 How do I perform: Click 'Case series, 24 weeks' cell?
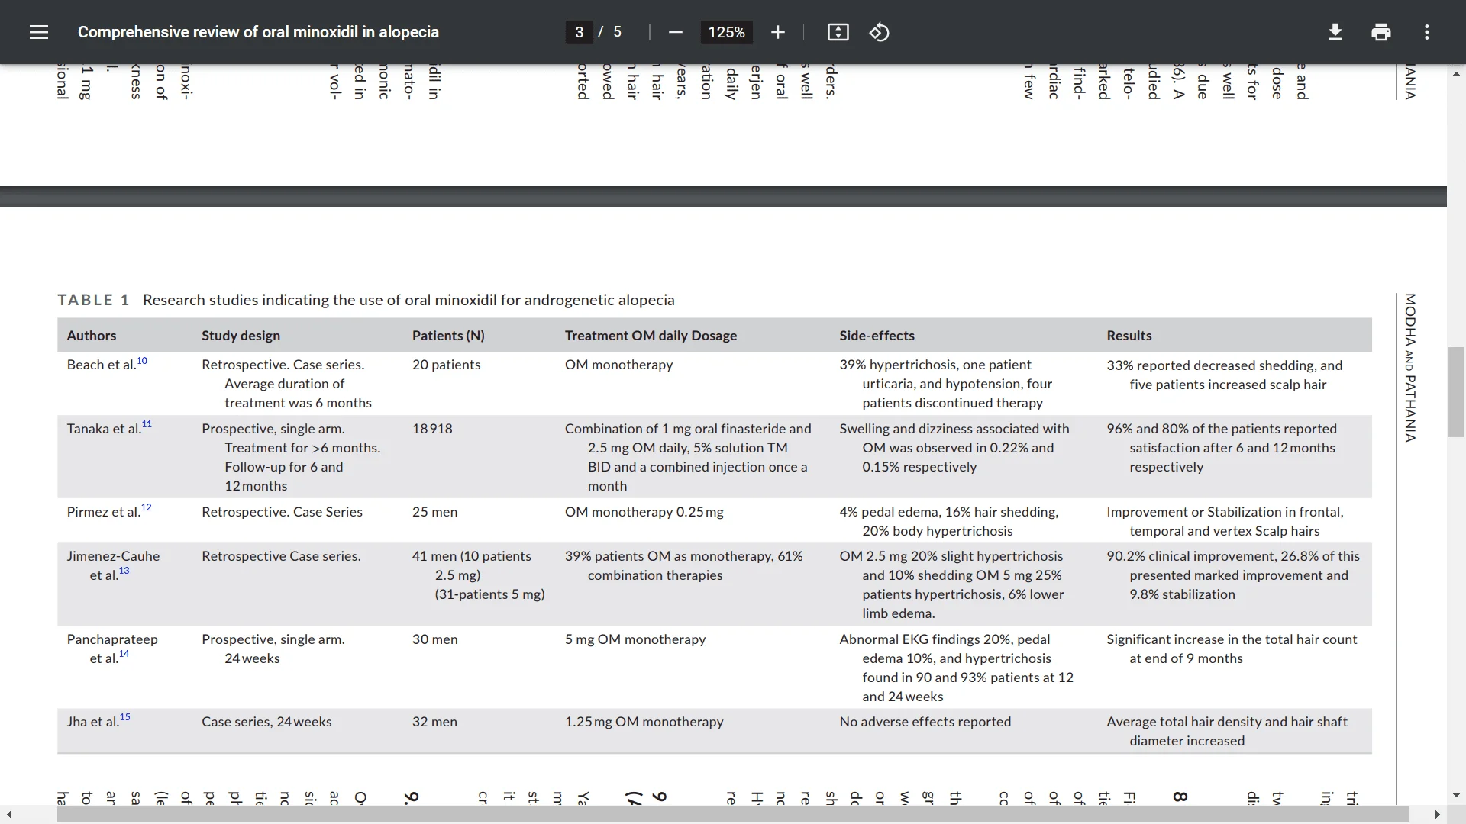pyautogui.click(x=266, y=722)
